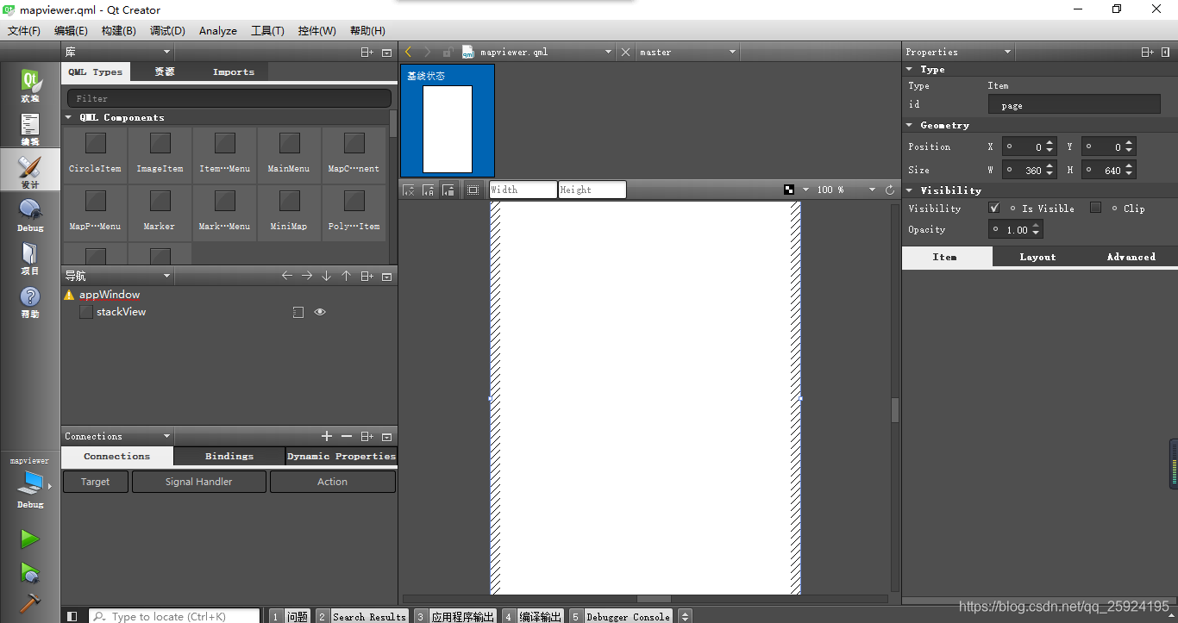Move navigator item left with arrow

pyautogui.click(x=287, y=276)
